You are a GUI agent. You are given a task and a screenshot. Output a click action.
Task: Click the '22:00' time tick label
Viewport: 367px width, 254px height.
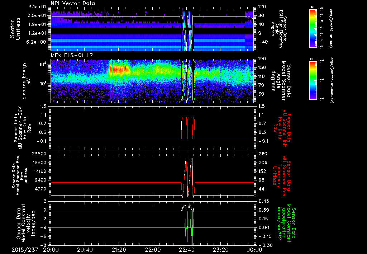(x=153, y=250)
